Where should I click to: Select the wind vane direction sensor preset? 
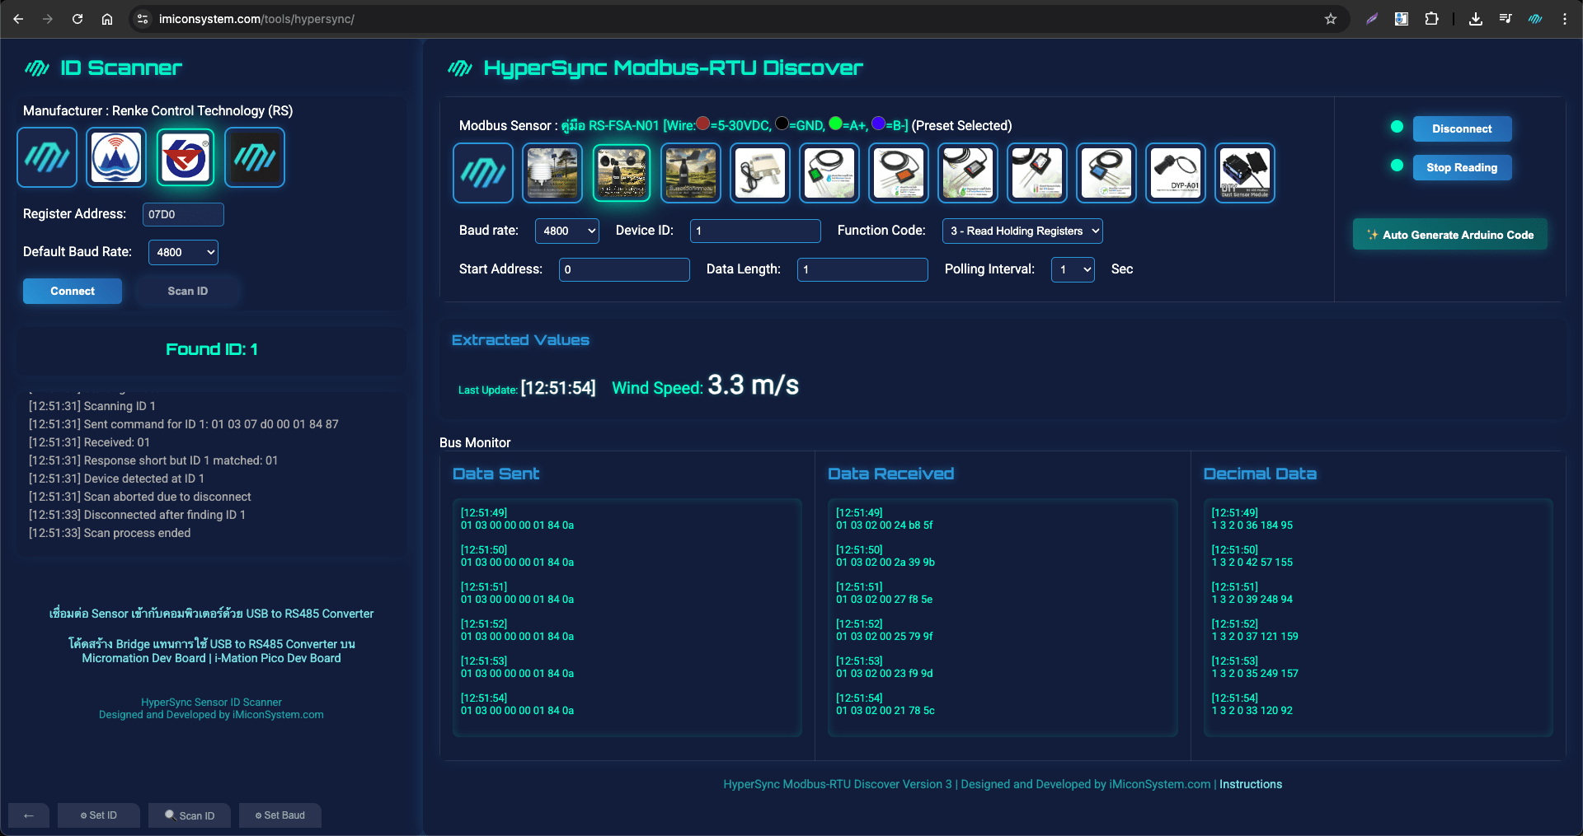[x=691, y=173]
